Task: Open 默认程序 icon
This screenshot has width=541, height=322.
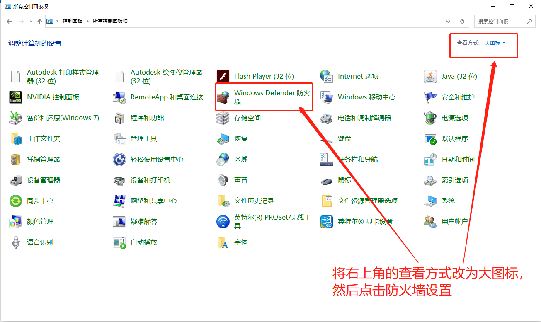Action: point(430,139)
